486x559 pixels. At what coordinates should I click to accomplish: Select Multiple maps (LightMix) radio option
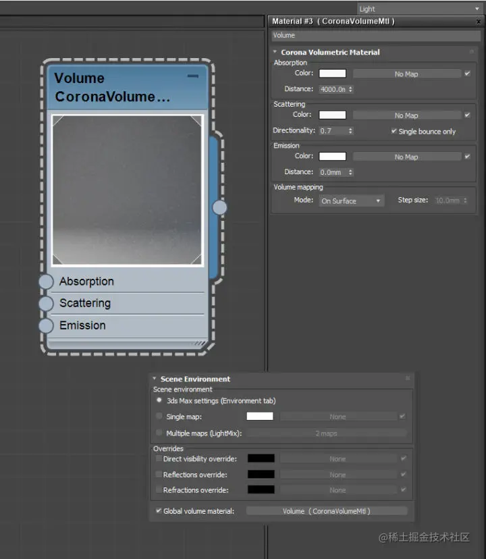(x=159, y=433)
